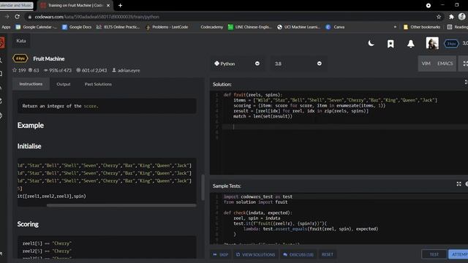Open notifications bell icon
The height and width of the screenshot is (263, 468).
pos(411,44)
